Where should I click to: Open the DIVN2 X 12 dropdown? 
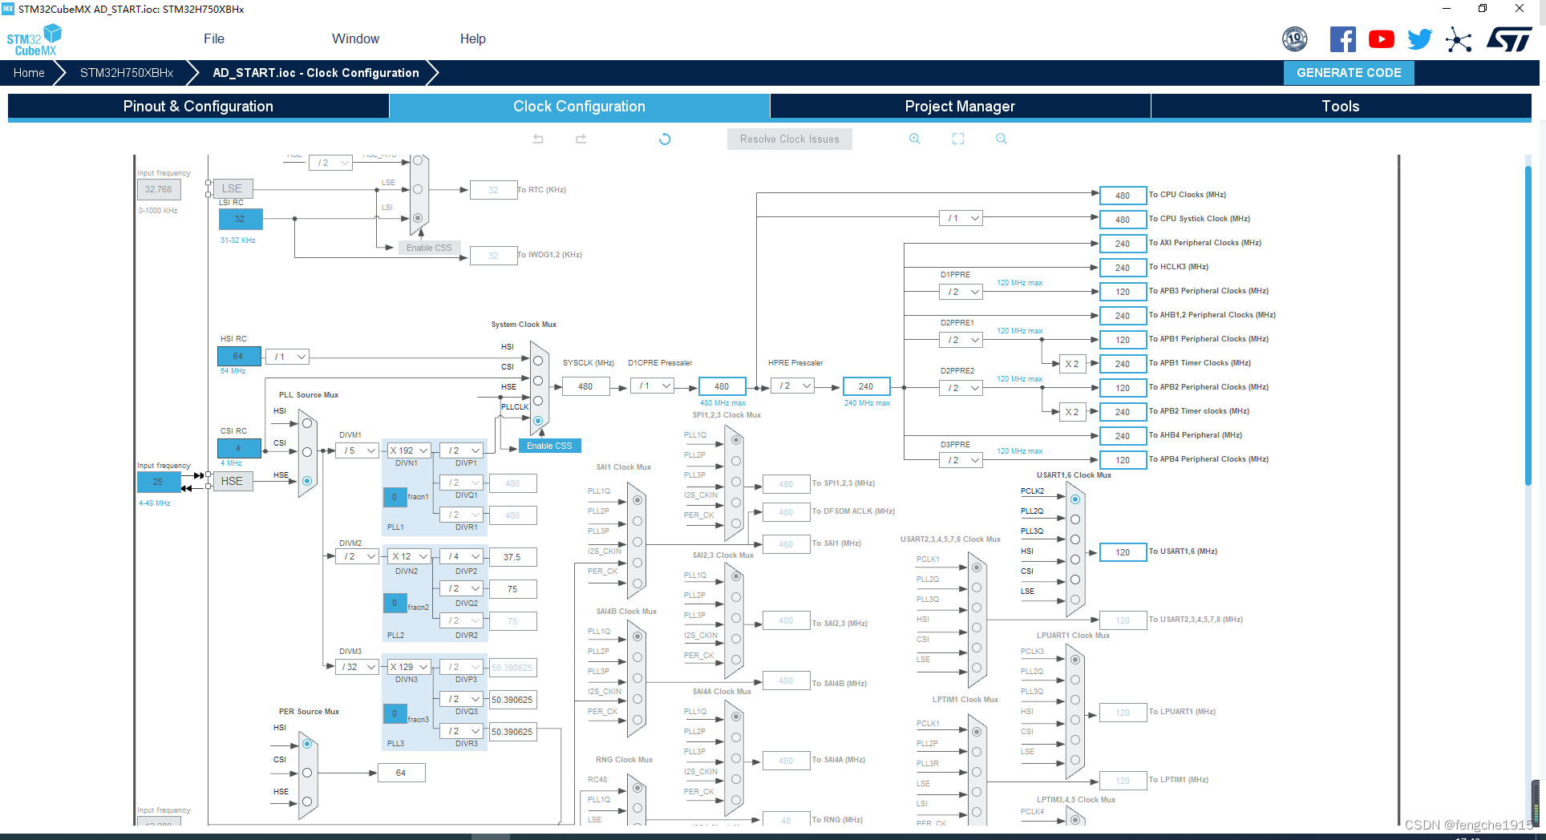[x=409, y=556]
